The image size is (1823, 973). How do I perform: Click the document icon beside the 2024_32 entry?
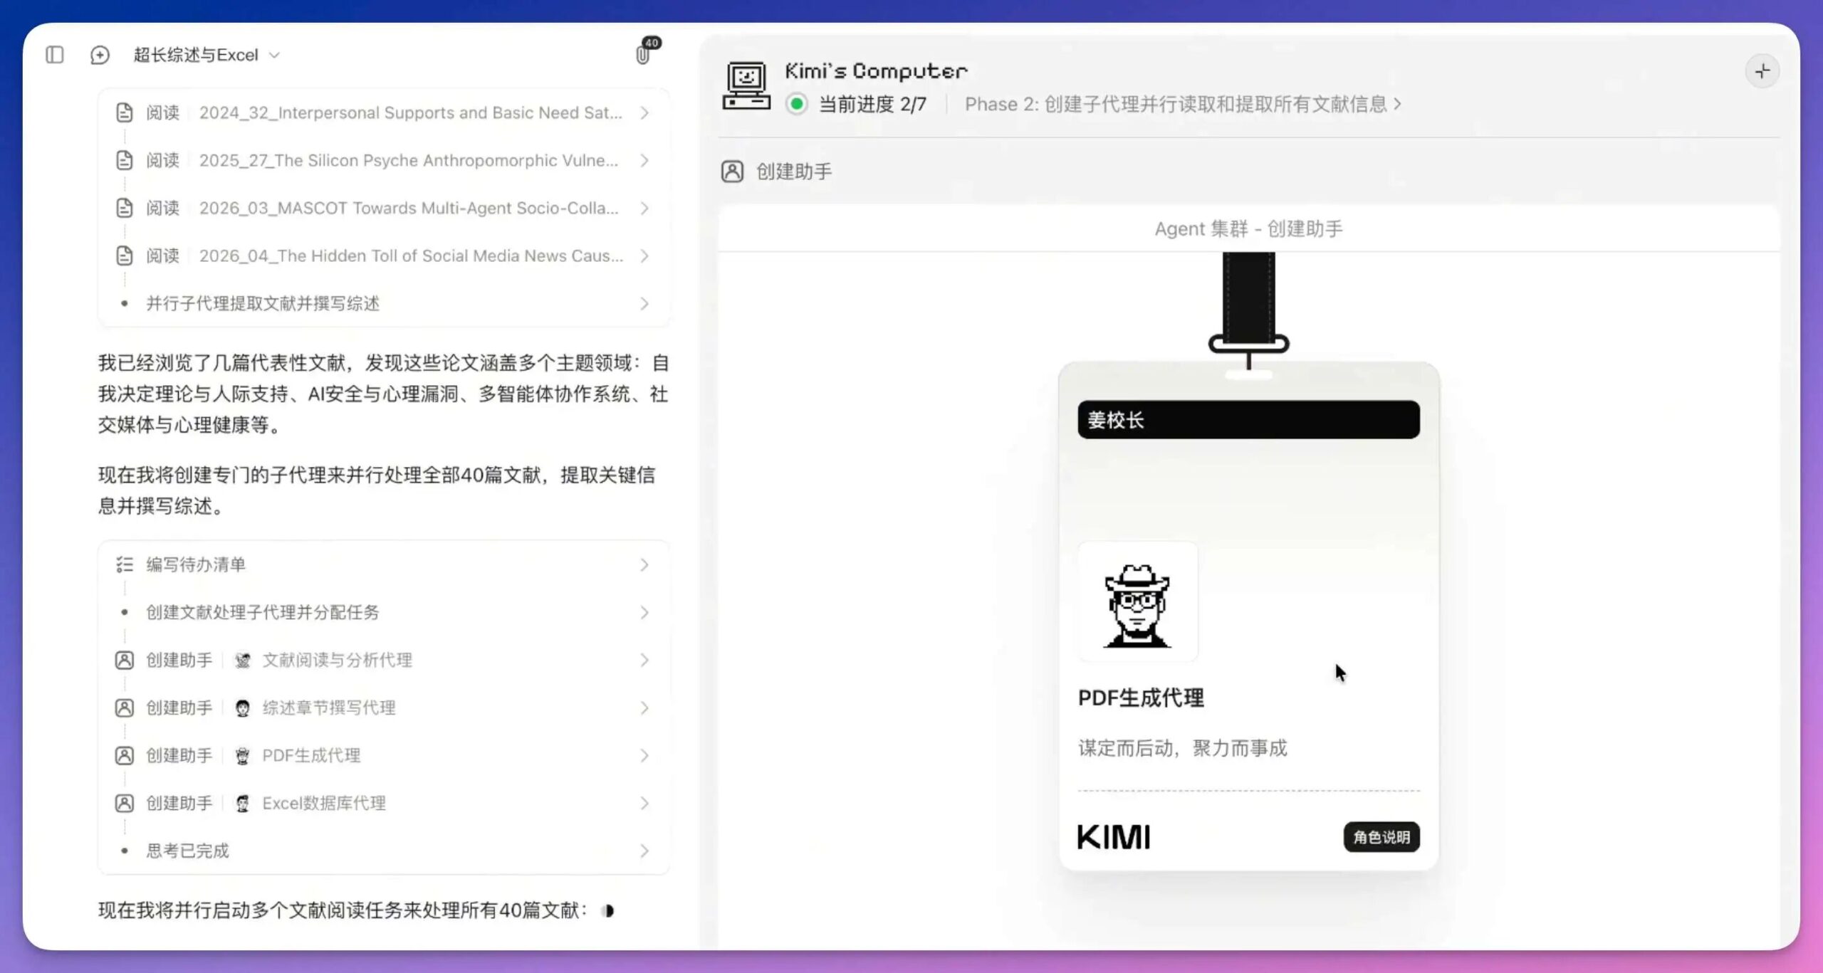(x=125, y=112)
